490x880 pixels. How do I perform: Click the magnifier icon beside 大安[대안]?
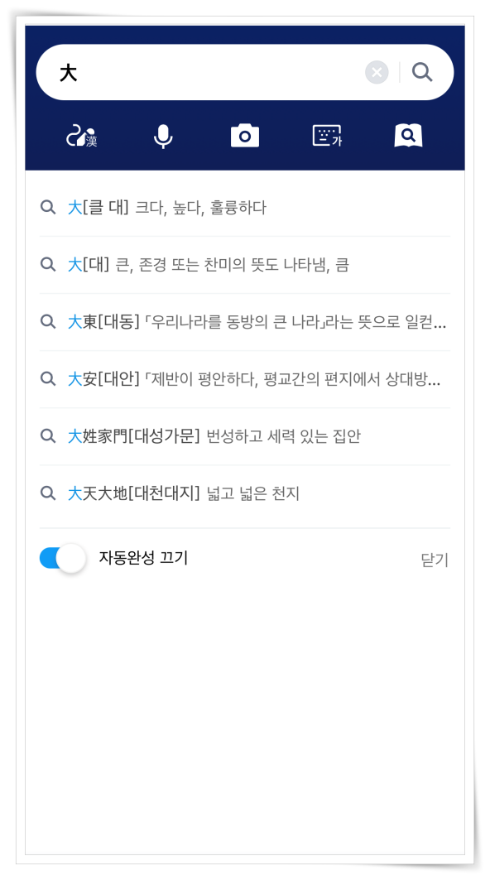point(48,379)
